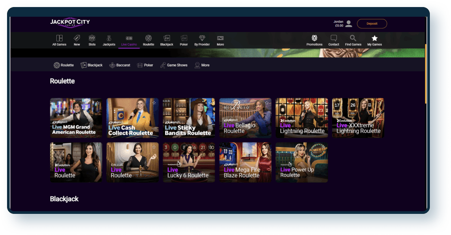Screen dimensions: 451x235
Task: Open the Jordan account profile icon
Action: pos(349,24)
